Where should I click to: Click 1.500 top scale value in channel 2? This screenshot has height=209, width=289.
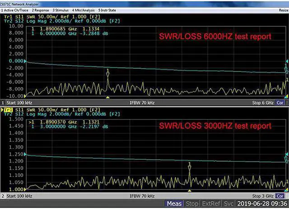[x=16, y=119]
